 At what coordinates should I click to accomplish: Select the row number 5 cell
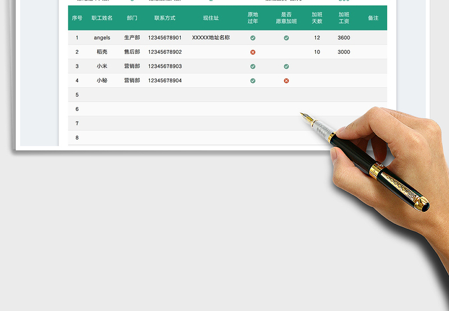[x=77, y=95]
